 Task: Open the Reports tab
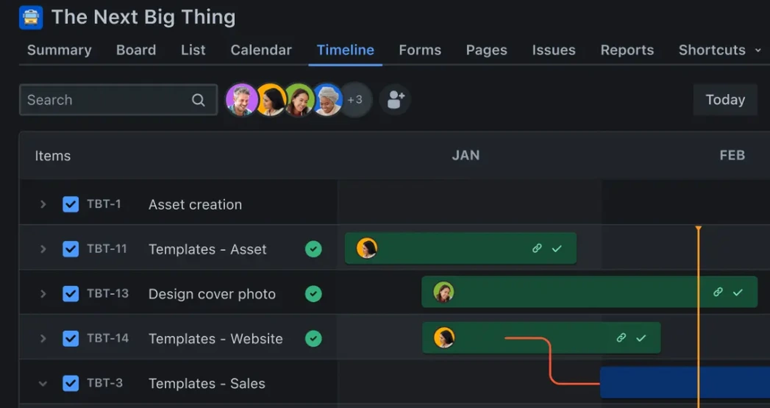pos(627,50)
